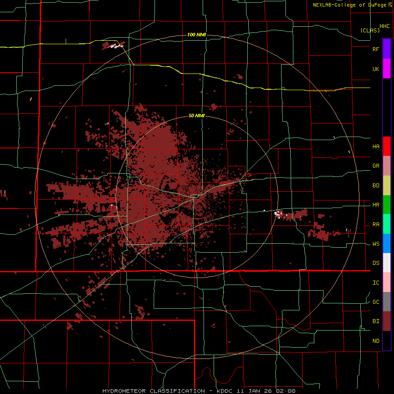
Task: Select the pink GR legend swatch
Action: point(387,166)
